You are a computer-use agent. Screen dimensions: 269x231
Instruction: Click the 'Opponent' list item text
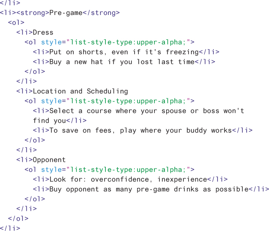(x=49, y=160)
